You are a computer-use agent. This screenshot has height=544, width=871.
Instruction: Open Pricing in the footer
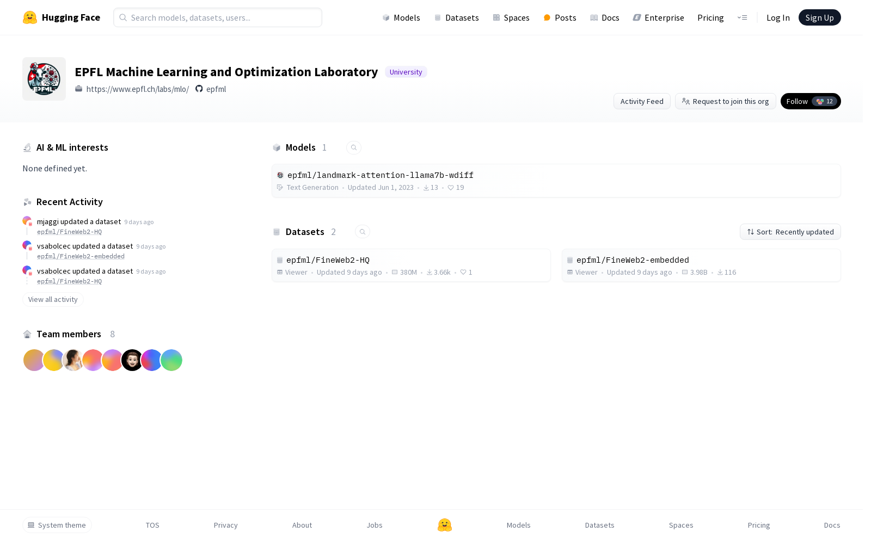[759, 525]
